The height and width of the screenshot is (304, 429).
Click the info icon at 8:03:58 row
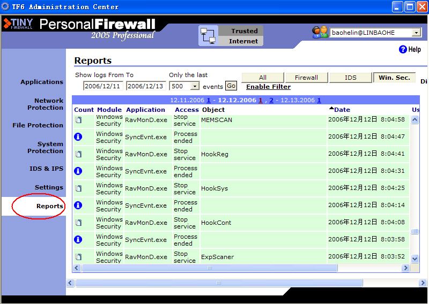(x=78, y=240)
